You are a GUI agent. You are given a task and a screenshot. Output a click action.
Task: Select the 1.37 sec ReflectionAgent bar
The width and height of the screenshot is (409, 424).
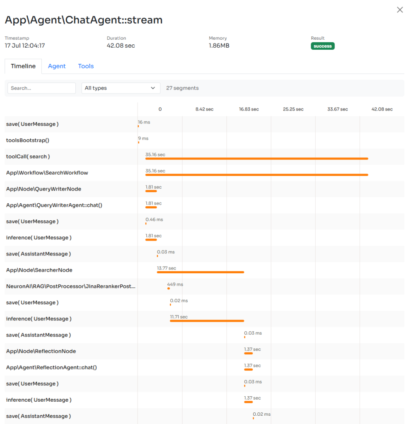(249, 369)
